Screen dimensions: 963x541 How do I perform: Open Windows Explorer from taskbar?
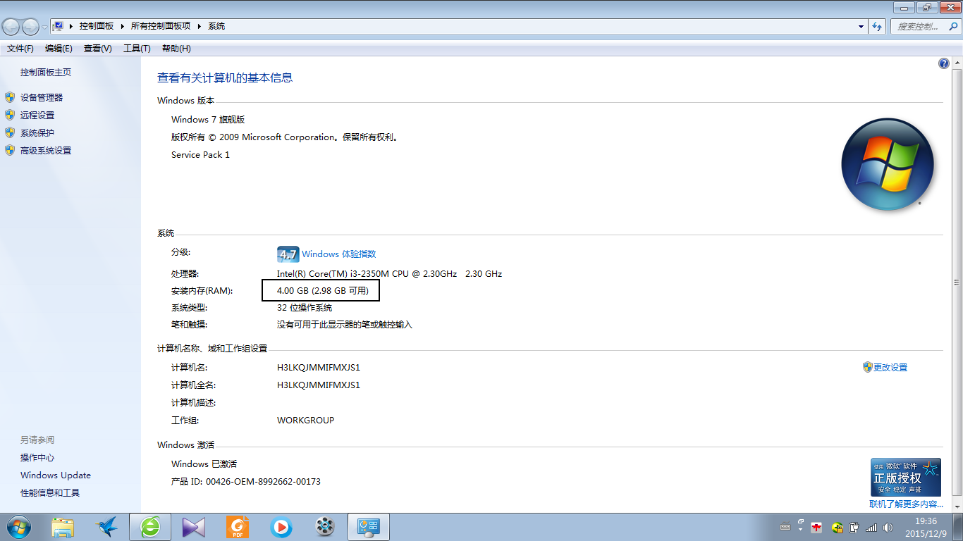coord(63,527)
